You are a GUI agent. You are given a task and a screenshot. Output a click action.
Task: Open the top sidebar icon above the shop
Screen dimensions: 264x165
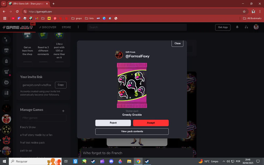click(6, 40)
